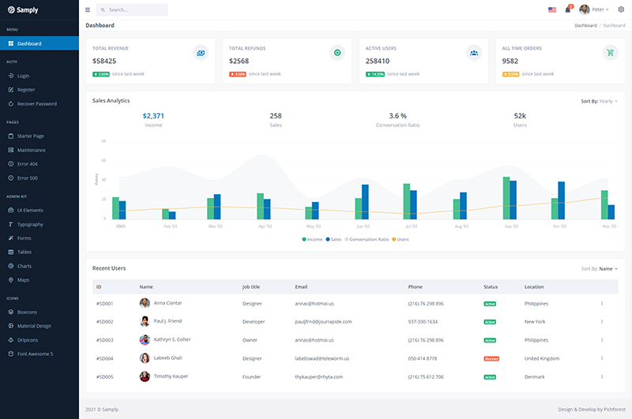Toggle the Sales legend series
632x419 pixels.
pyautogui.click(x=333, y=240)
